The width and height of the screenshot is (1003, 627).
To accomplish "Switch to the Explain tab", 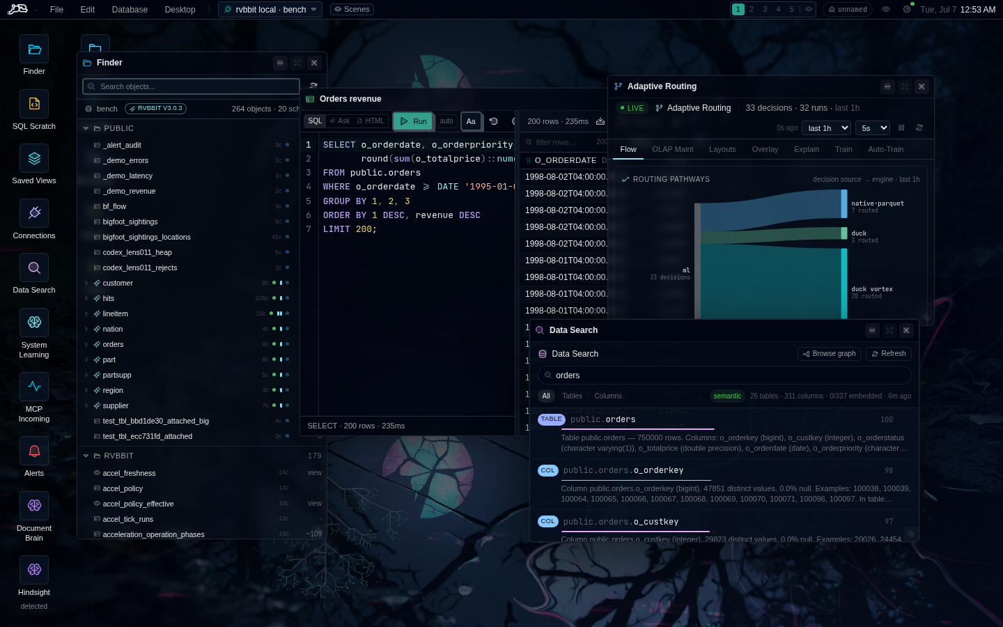I will [807, 150].
